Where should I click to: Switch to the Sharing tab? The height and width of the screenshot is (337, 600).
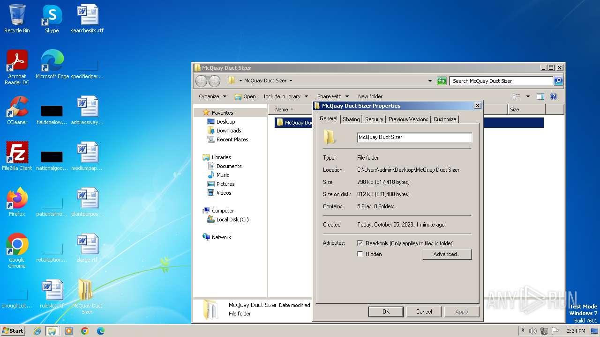tap(351, 119)
